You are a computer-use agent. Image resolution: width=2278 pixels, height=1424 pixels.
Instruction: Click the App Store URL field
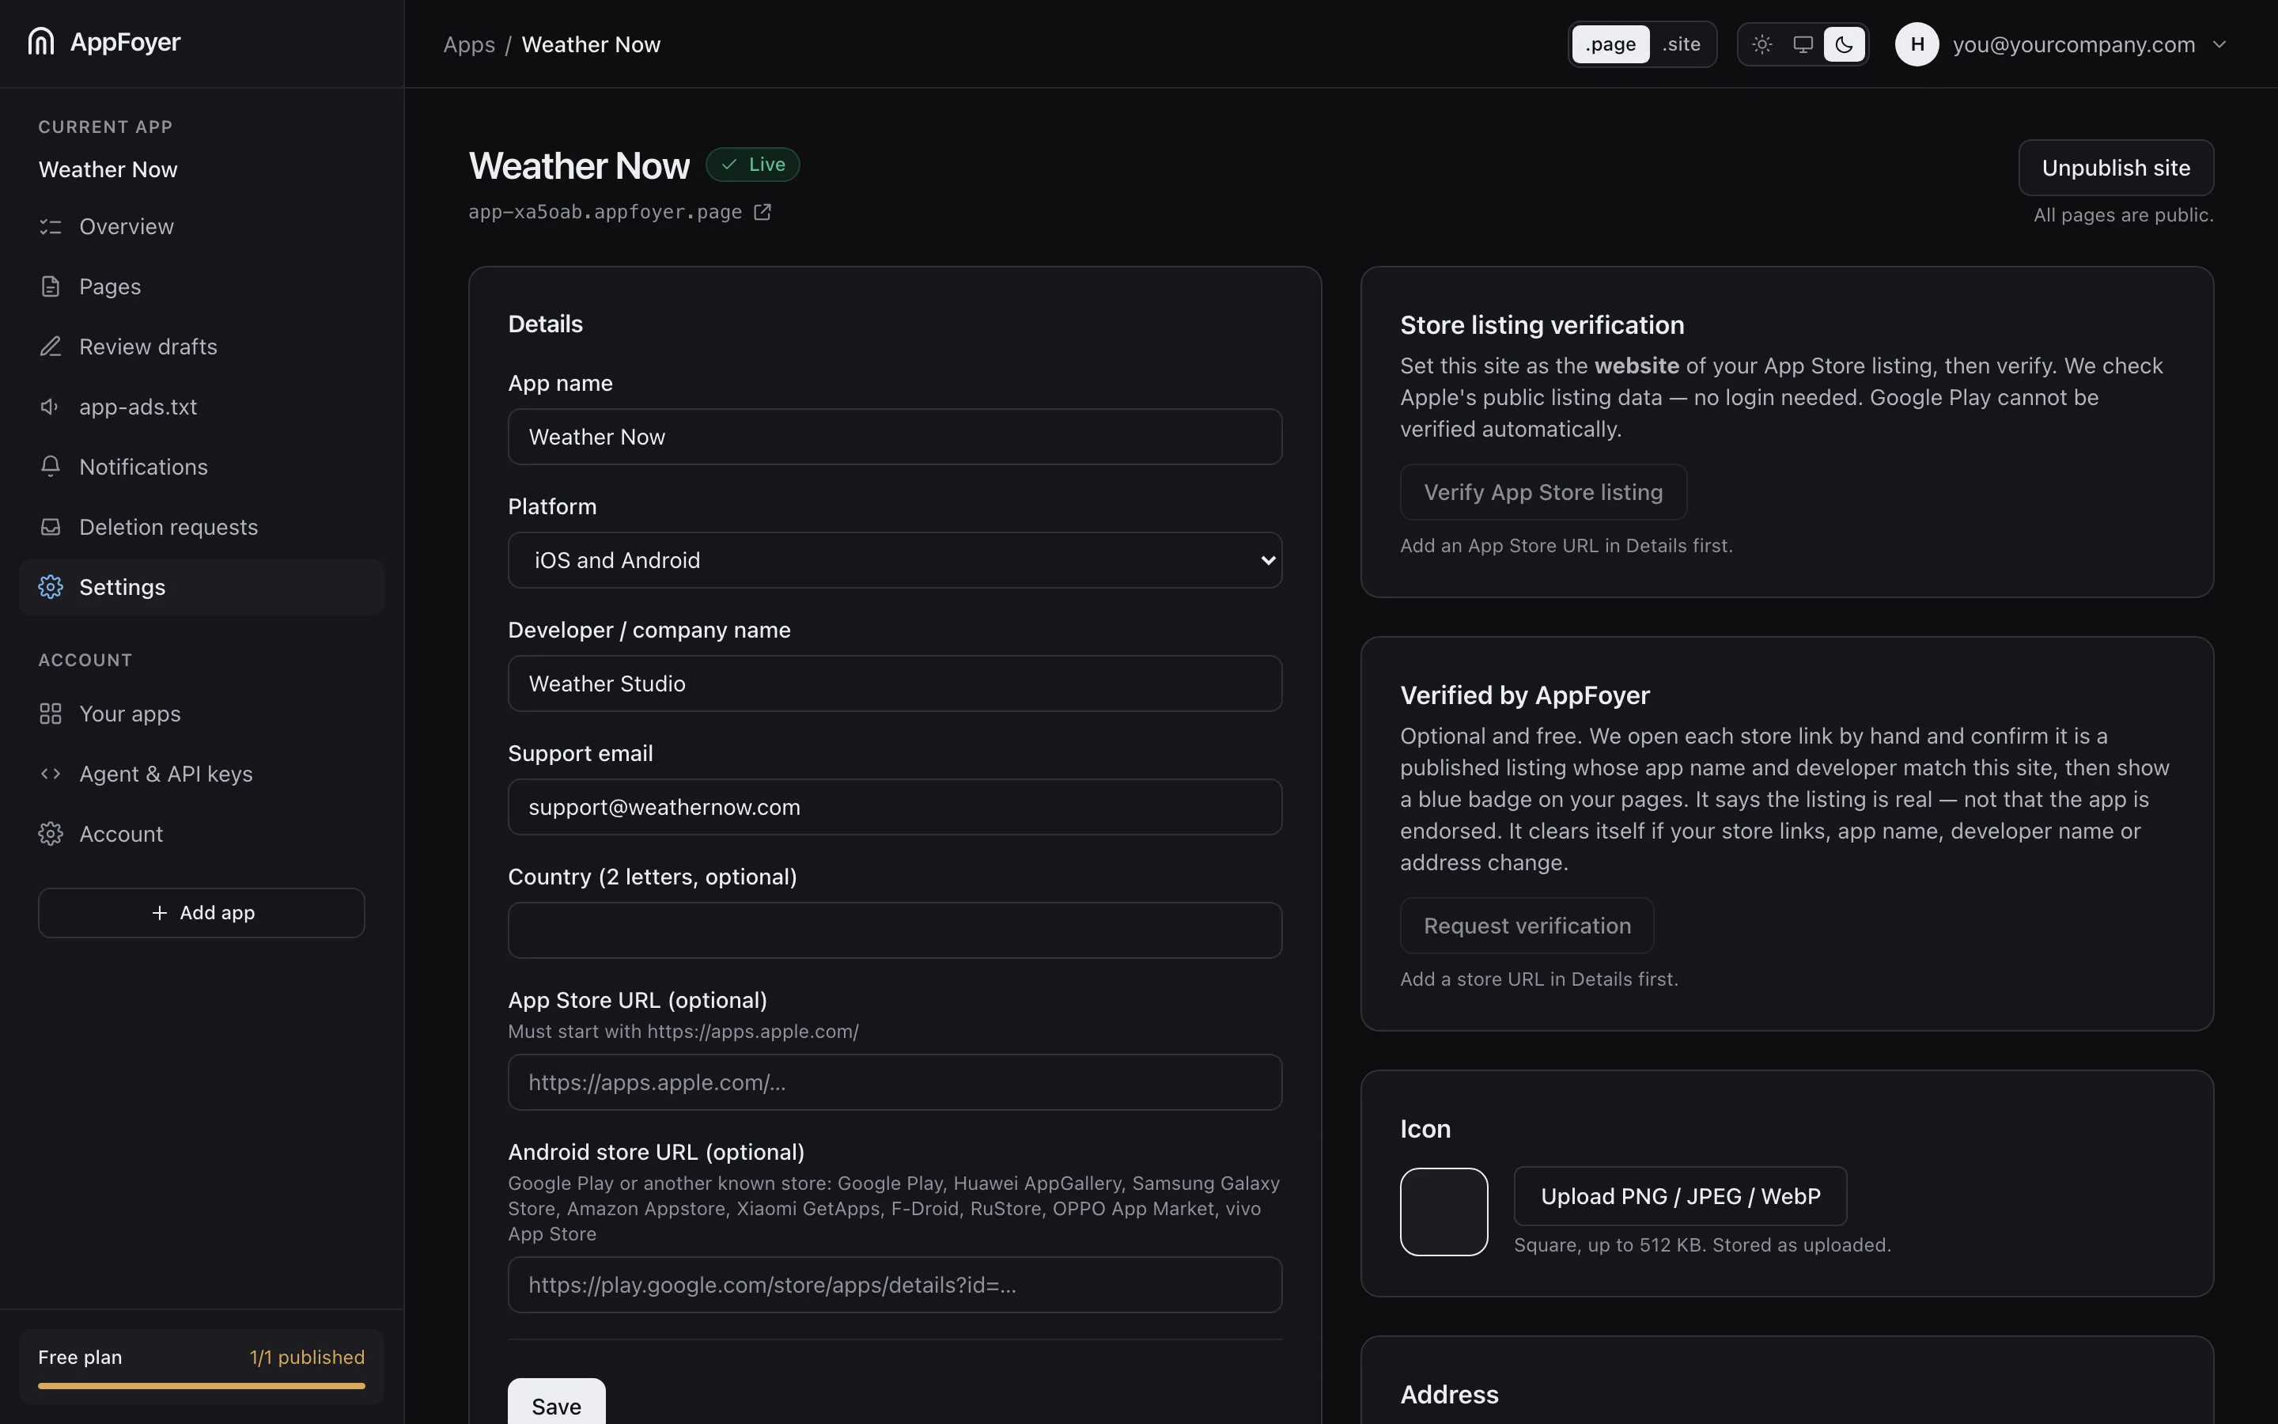coord(895,1082)
